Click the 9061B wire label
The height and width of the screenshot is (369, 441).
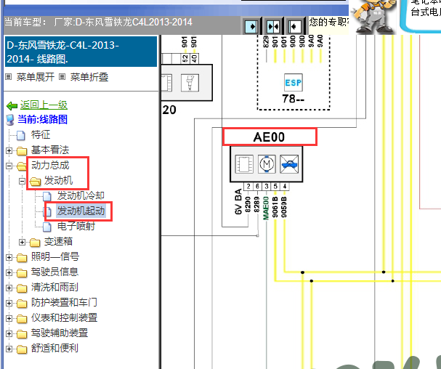[275, 207]
